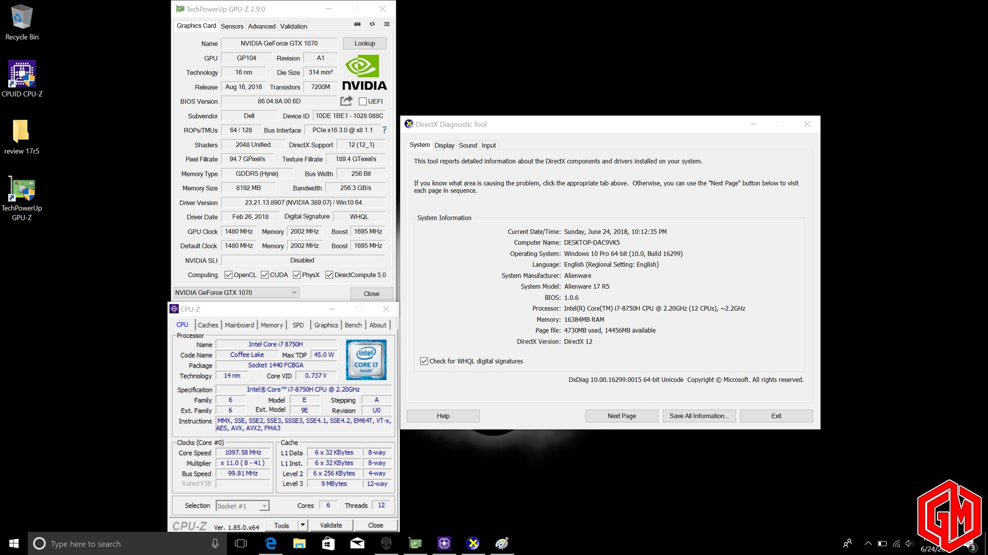Open the CPU-Z About tab
The width and height of the screenshot is (988, 555).
coord(378,325)
